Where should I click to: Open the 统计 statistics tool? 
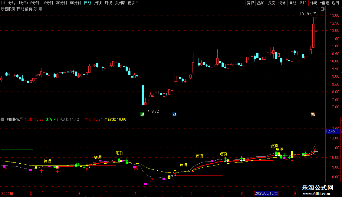pos(282,3)
